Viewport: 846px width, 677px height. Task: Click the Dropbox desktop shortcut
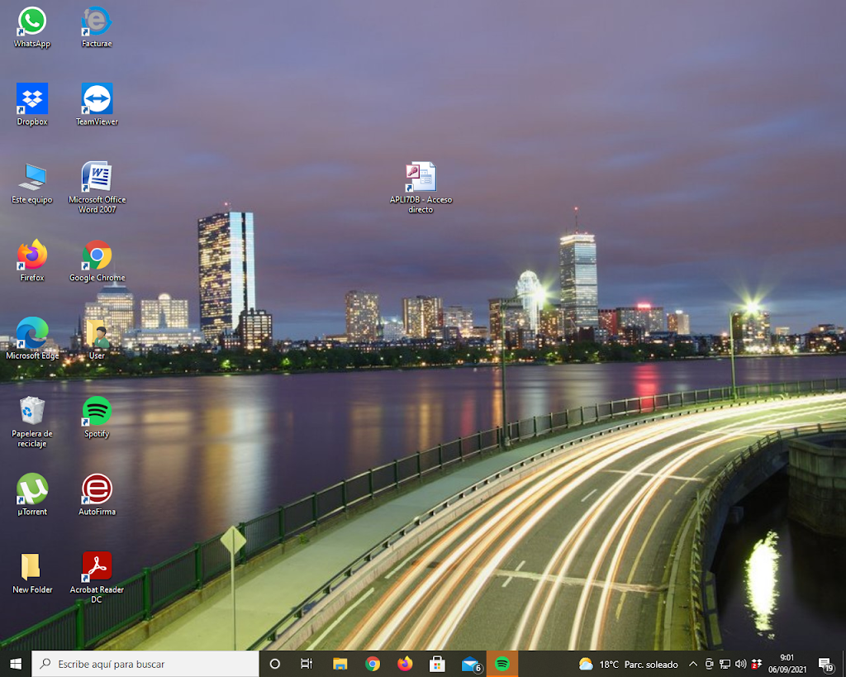32,99
